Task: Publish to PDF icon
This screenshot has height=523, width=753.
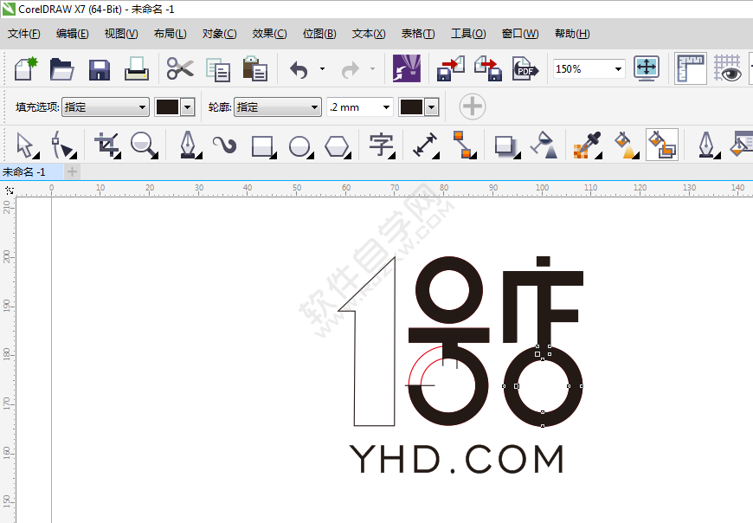Action: pos(525,68)
